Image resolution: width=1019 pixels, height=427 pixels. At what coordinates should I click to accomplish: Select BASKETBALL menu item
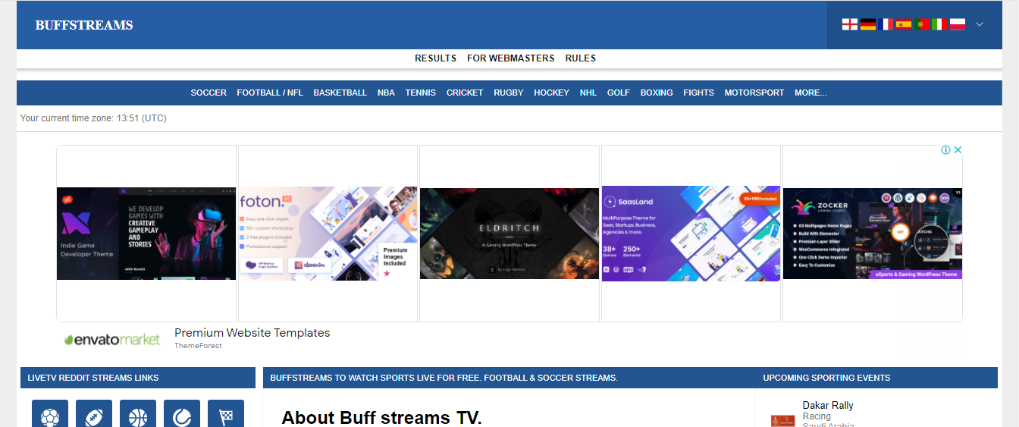pyautogui.click(x=340, y=93)
